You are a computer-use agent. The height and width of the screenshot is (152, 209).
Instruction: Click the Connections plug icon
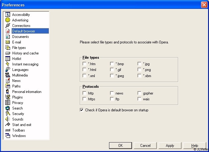(x=8, y=25)
